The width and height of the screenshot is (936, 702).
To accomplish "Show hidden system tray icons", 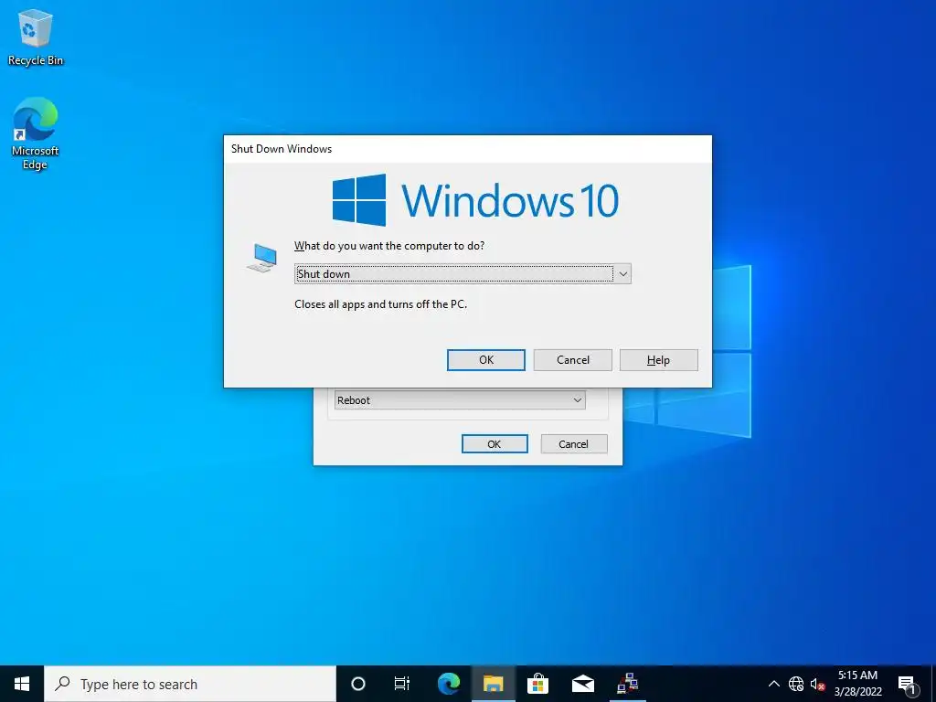I will tap(773, 684).
